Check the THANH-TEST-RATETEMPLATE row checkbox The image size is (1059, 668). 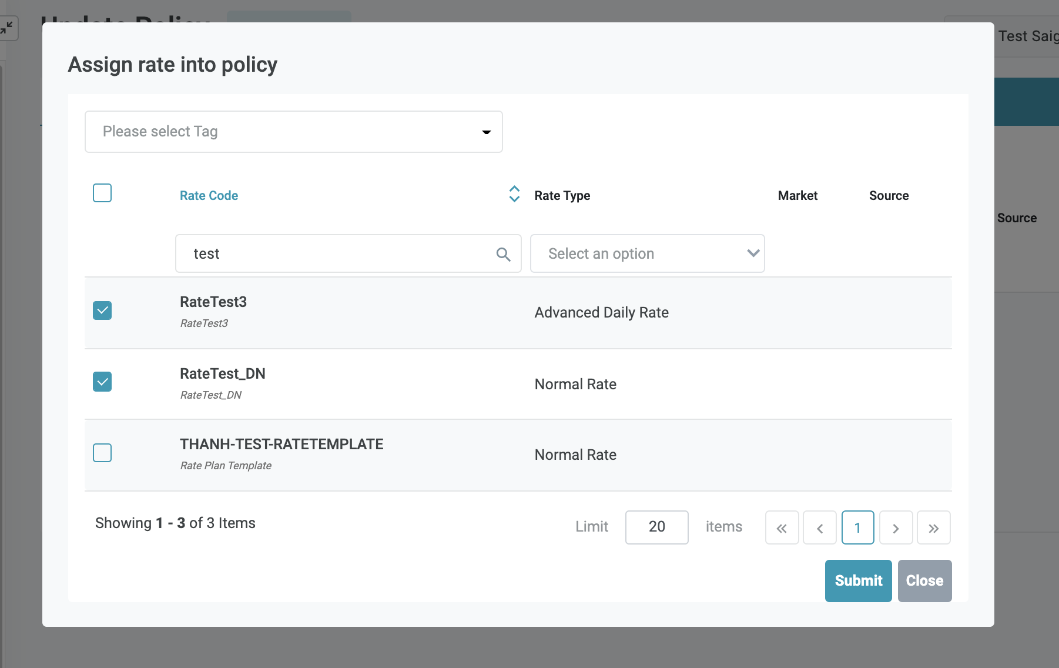pos(102,453)
